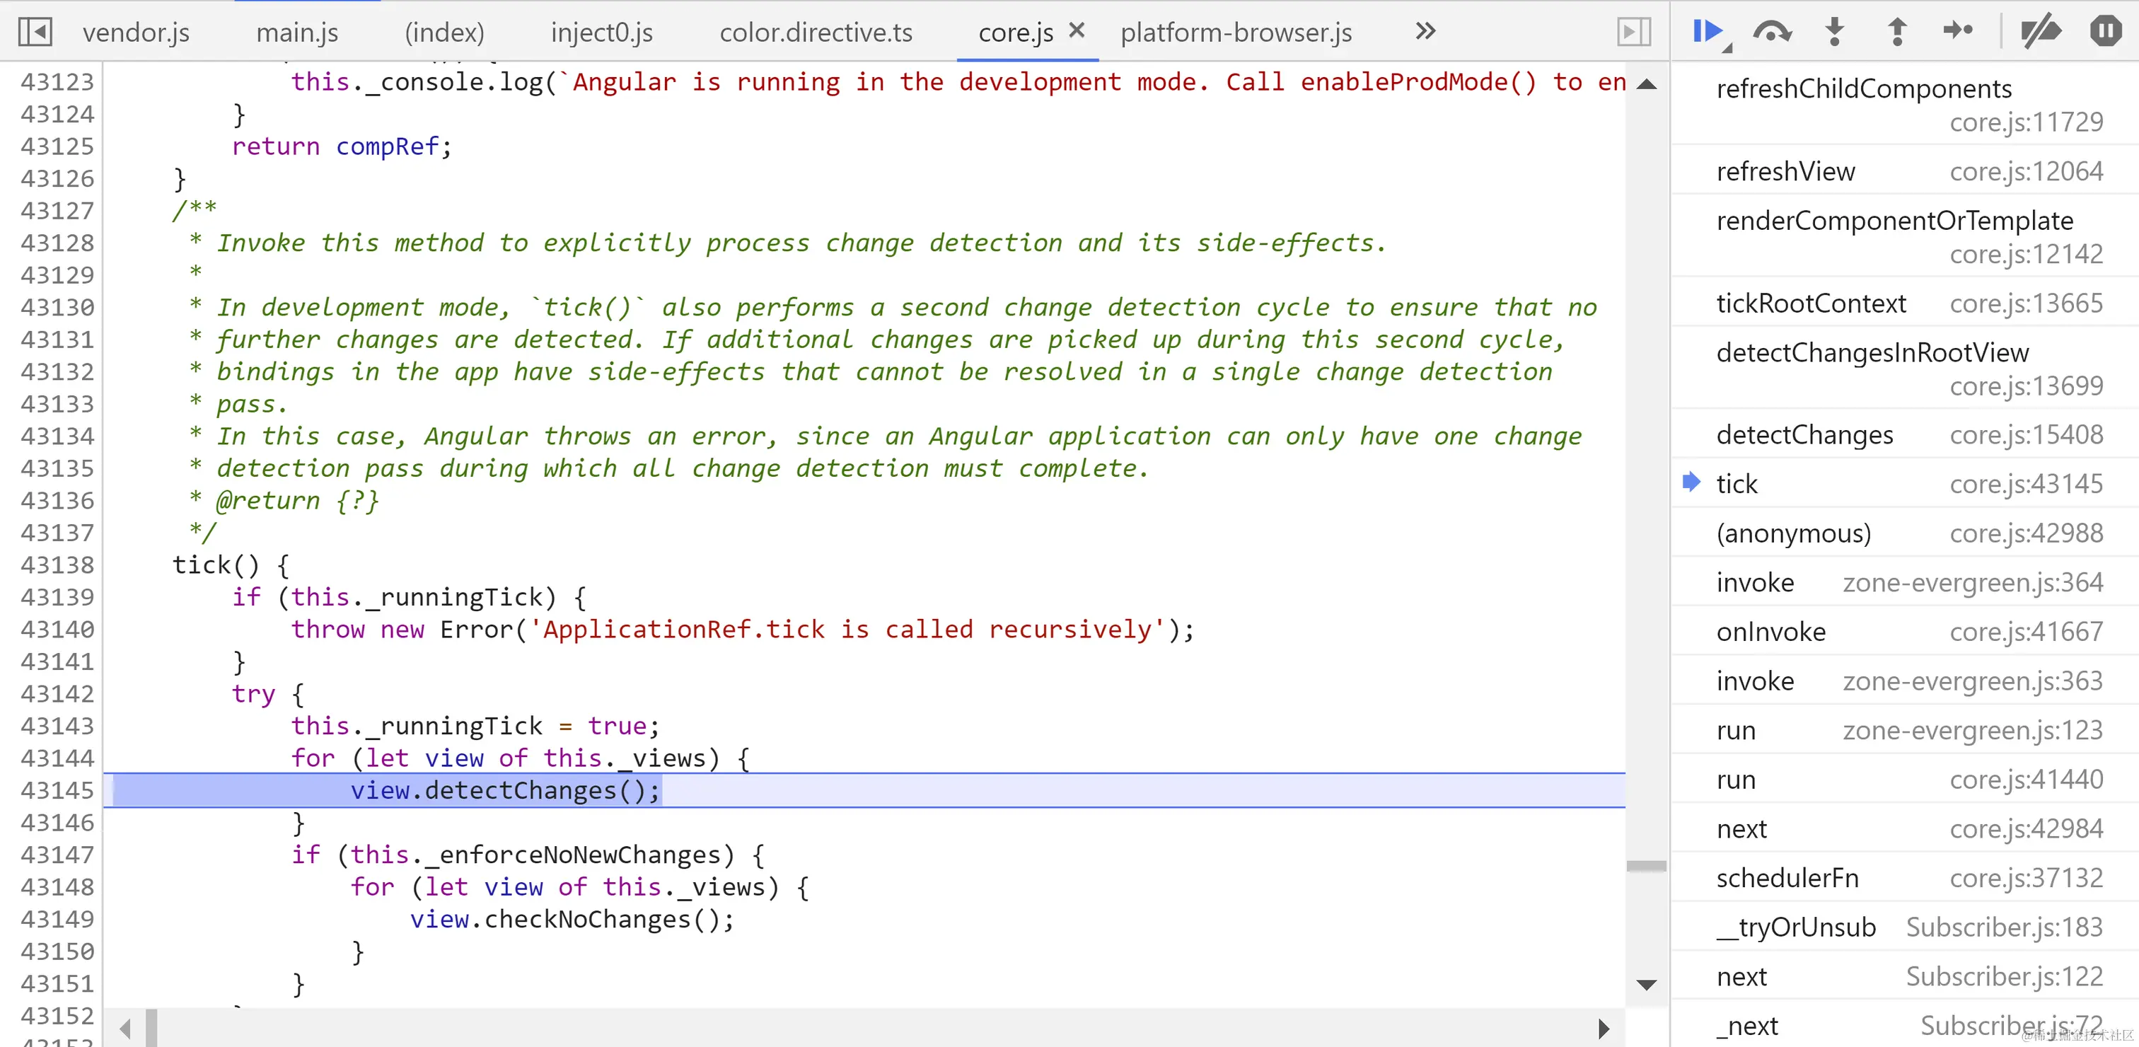This screenshot has height=1047, width=2139.
Task: Open the color.directive.ts tab
Action: [816, 33]
